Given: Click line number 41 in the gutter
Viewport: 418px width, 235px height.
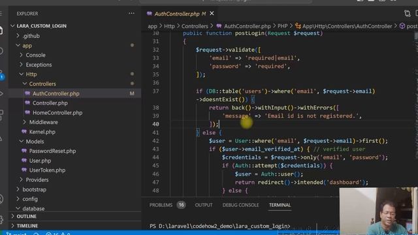Looking at the screenshot, I should pyautogui.click(x=155, y=133).
